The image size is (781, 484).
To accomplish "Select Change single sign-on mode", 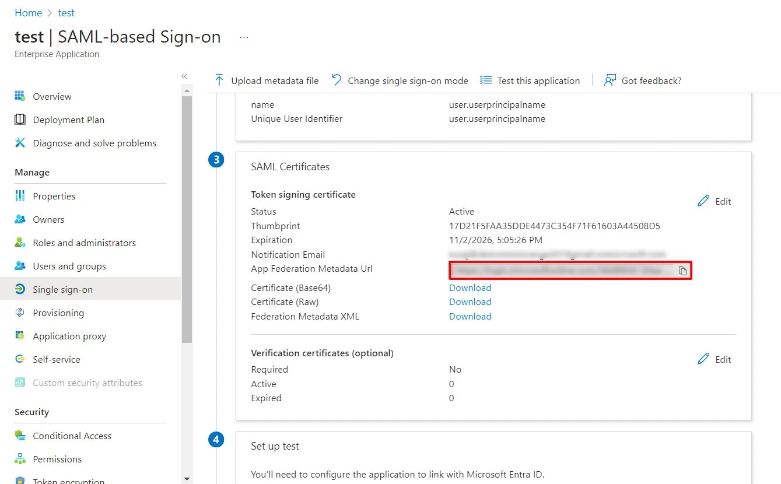I will [400, 80].
